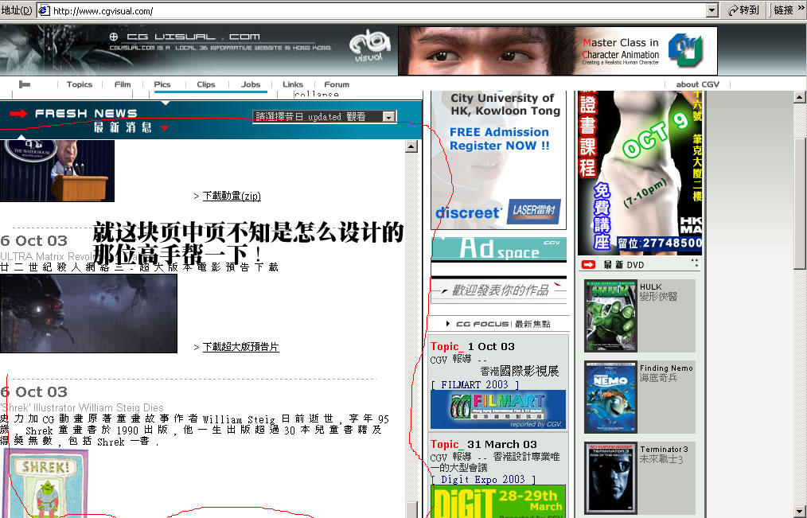The width and height of the screenshot is (807, 518).
Task: Open the 链接 (Links) toolbar
Action: point(783,10)
